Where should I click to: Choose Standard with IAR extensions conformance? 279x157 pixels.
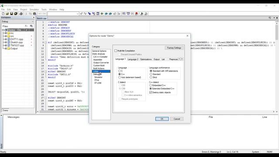click(x=151, y=71)
